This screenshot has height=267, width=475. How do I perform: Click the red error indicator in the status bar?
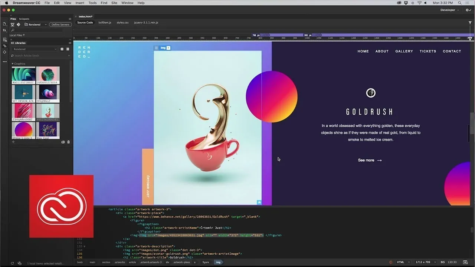(390, 262)
